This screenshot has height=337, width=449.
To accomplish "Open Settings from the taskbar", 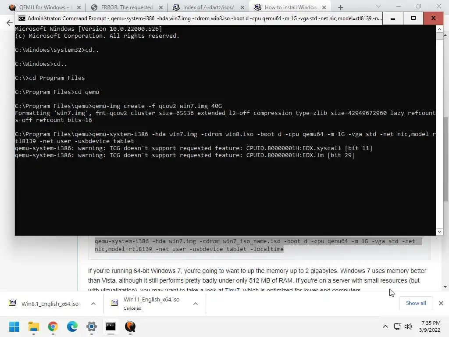I will point(92,326).
